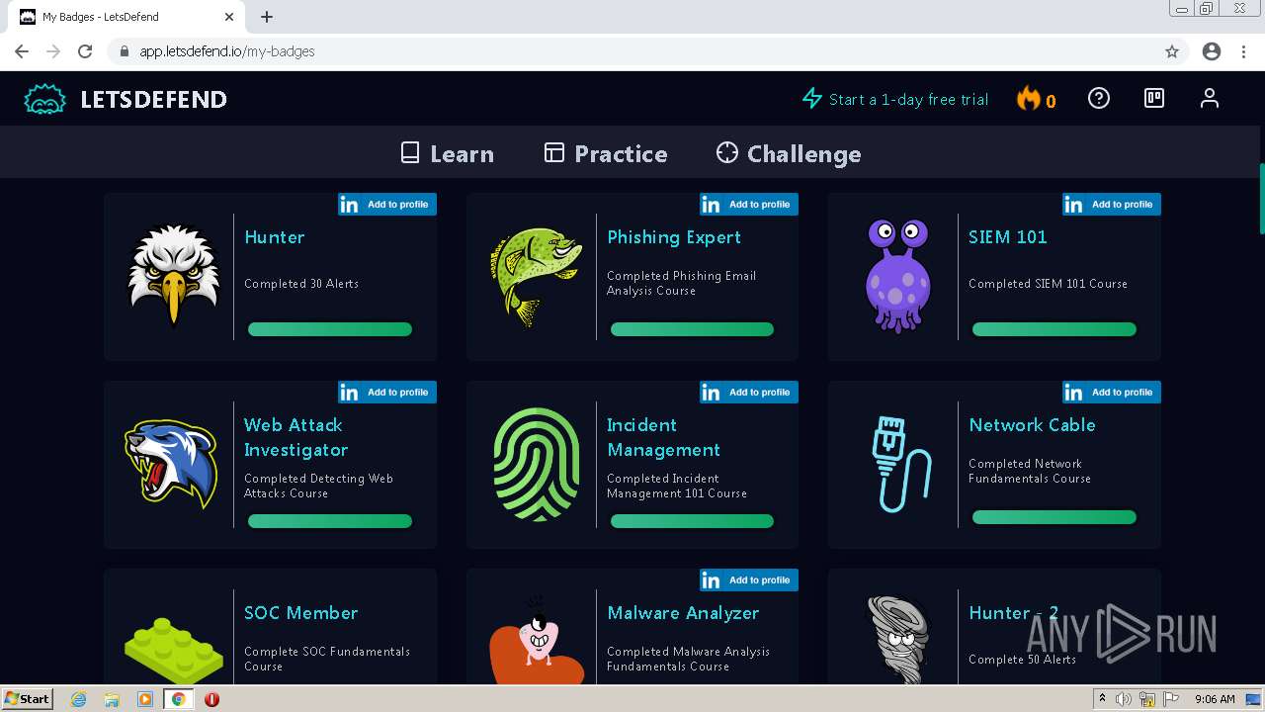
Task: Open Internet Explorer from taskbar
Action: point(78,699)
